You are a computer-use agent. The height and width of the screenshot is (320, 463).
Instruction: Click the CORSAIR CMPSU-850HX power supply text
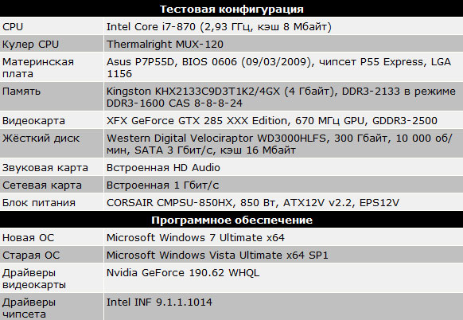tap(253, 203)
